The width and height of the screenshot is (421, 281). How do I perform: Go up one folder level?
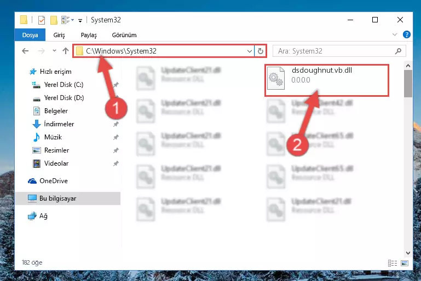(66, 51)
